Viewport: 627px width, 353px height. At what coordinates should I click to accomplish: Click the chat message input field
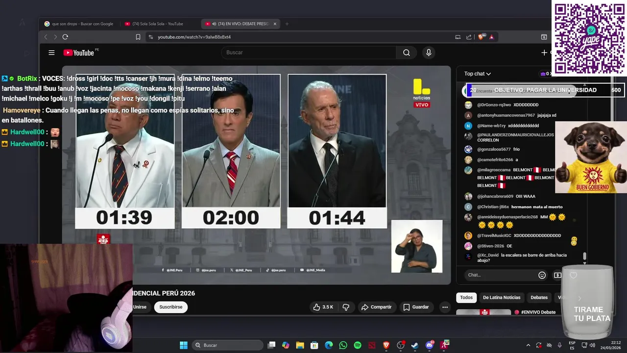tap(500, 275)
